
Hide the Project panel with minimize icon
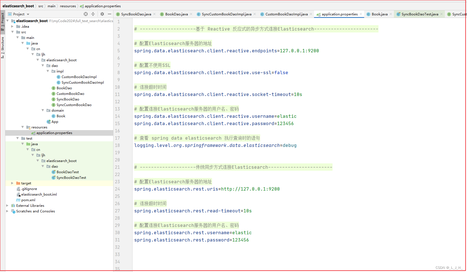tap(110, 14)
